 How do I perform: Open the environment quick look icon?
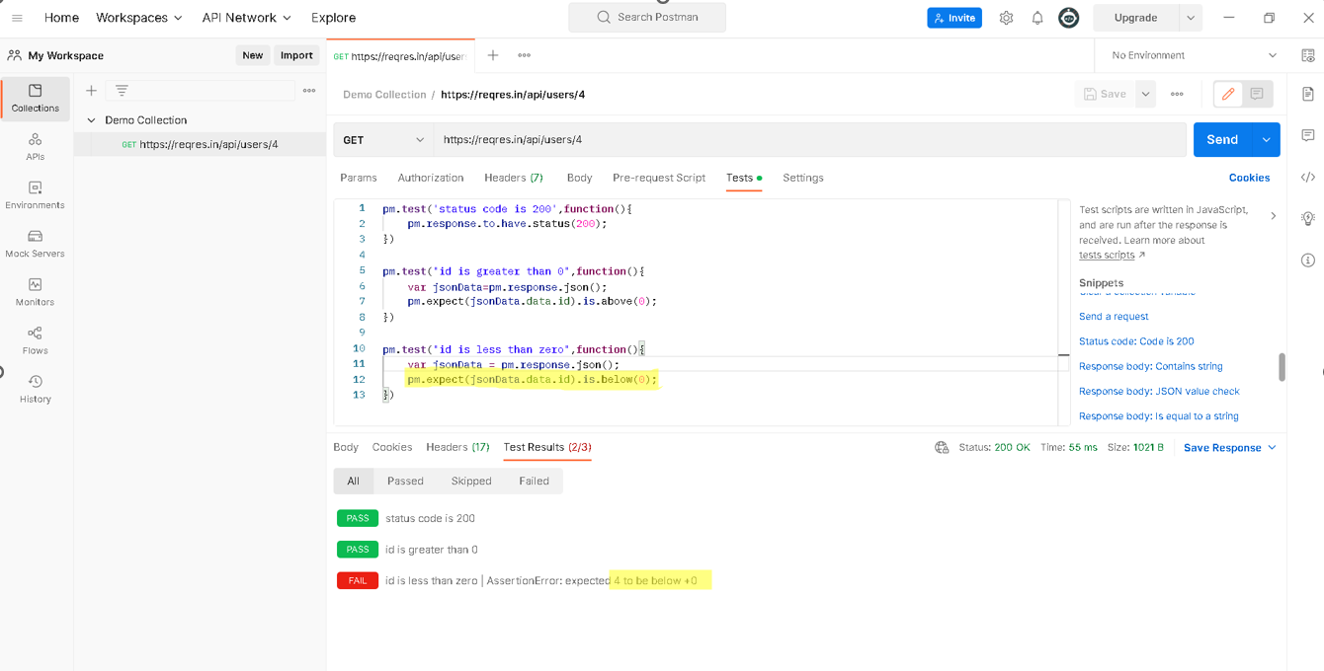point(1308,55)
